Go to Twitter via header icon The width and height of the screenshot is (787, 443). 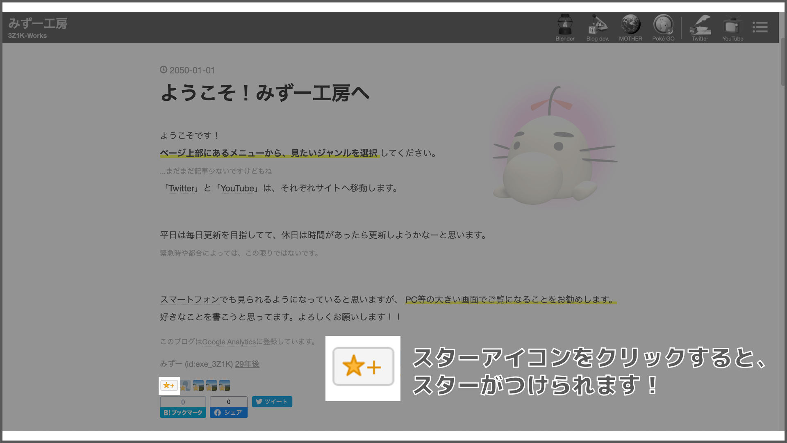(700, 27)
